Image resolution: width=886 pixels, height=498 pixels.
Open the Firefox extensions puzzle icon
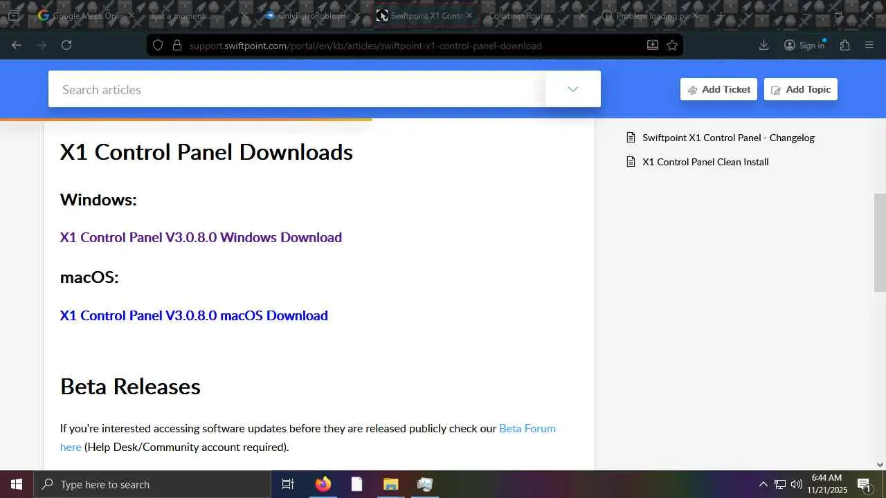pos(844,45)
